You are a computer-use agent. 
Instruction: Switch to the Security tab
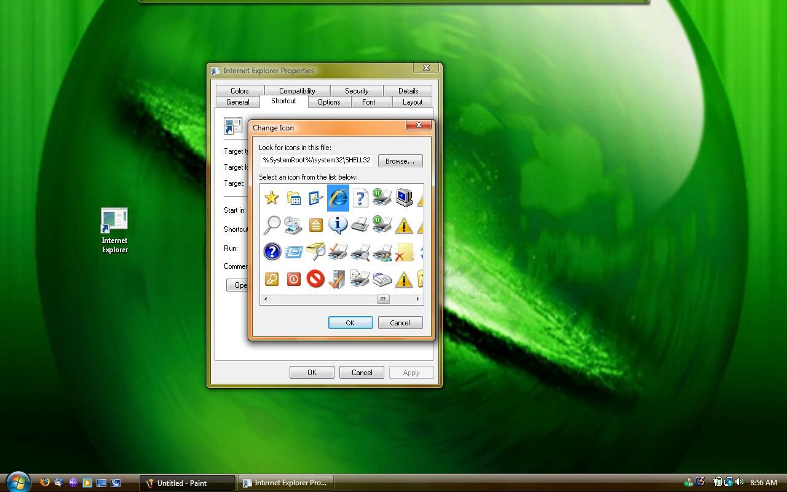click(x=357, y=90)
